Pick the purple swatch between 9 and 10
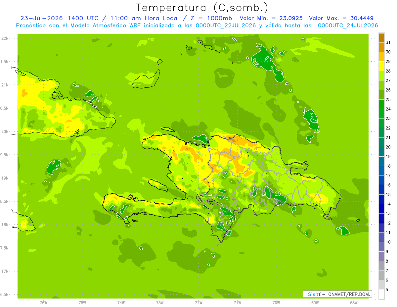Image resolution: width=397 pixels, height=307 pixels. [381, 247]
